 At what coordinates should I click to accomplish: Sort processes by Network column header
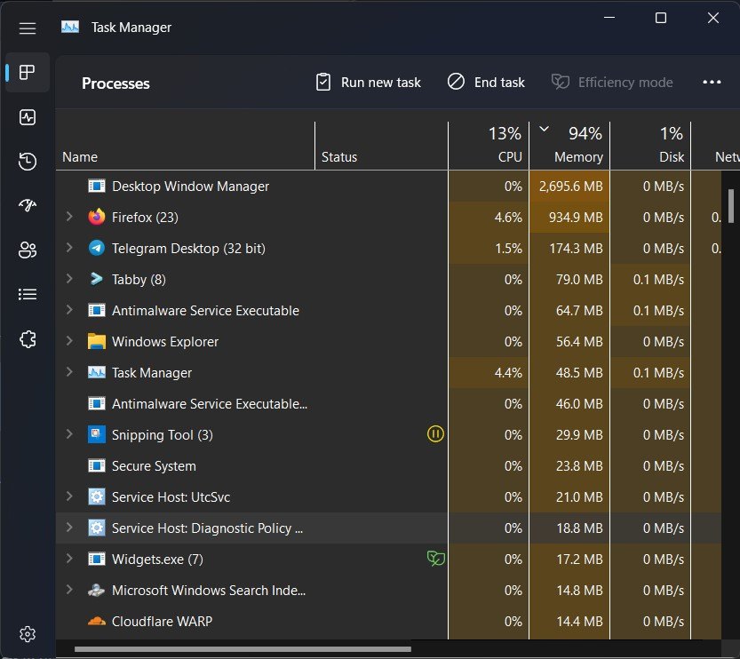click(716, 146)
